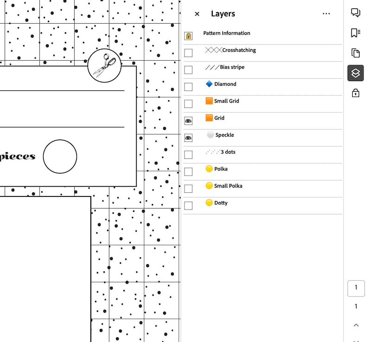The height and width of the screenshot is (342, 368).
Task: Click the blue Diamond layer icon
Action: tap(209, 84)
